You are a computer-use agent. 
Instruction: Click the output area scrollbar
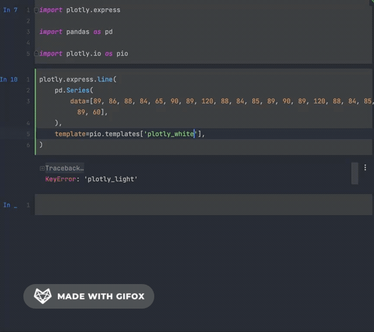[x=355, y=174]
